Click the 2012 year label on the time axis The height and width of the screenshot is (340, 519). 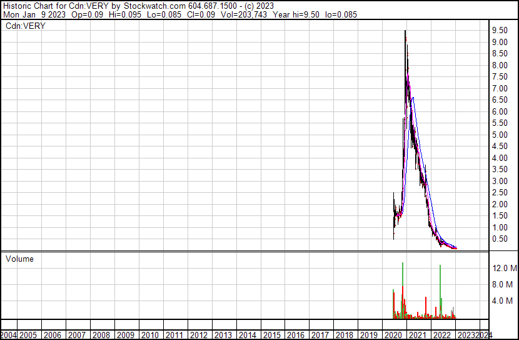[199, 335]
